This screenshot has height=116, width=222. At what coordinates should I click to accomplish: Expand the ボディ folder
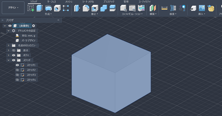pos(9,55)
